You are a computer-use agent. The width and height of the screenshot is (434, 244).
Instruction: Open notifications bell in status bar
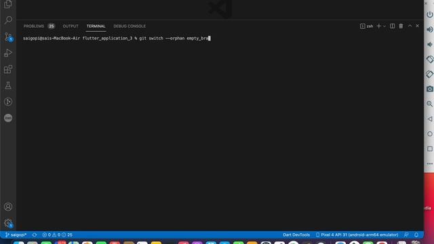416,235
